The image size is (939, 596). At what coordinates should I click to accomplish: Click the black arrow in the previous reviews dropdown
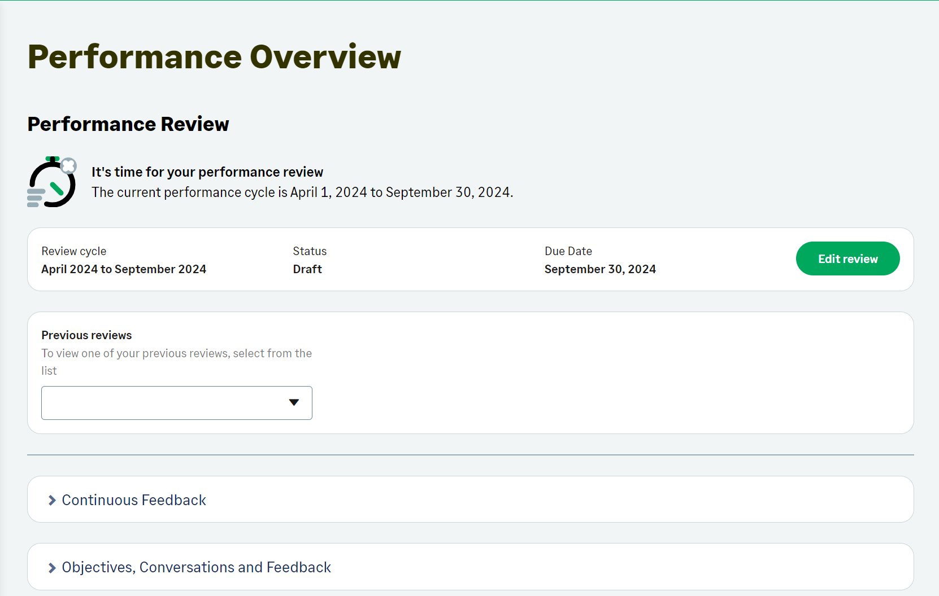(x=294, y=402)
